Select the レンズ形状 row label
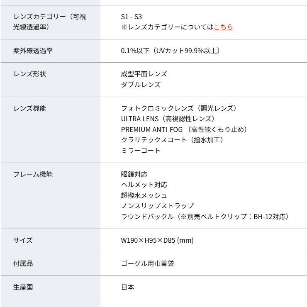 pyautogui.click(x=30, y=74)
